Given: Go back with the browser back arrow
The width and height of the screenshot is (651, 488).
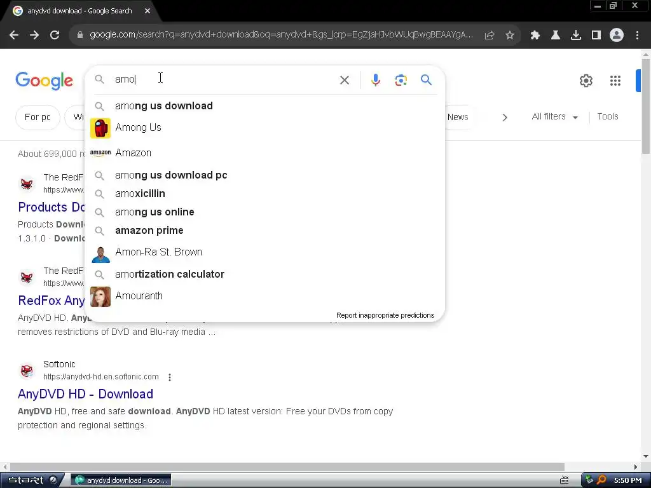Looking at the screenshot, I should click(14, 36).
